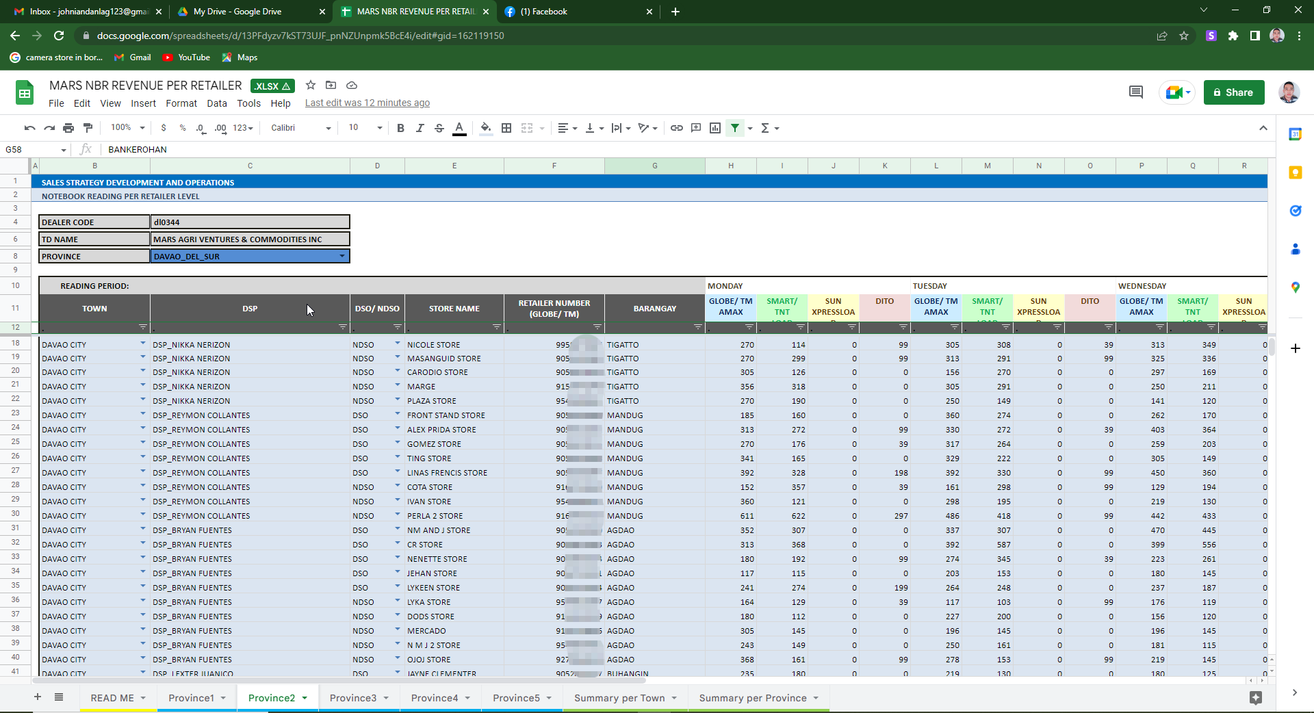Viewport: 1314px width, 713px height.
Task: Click the Insert chart icon
Action: point(715,128)
